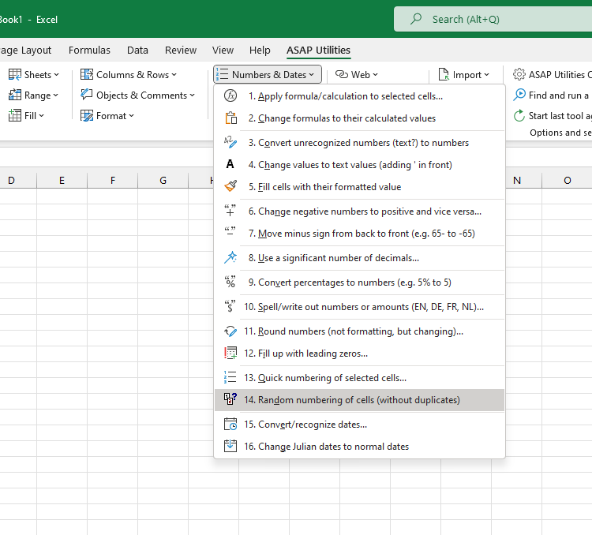The height and width of the screenshot is (535, 592).
Task: Click the magic wand icon for significant decimals
Action: (x=230, y=257)
